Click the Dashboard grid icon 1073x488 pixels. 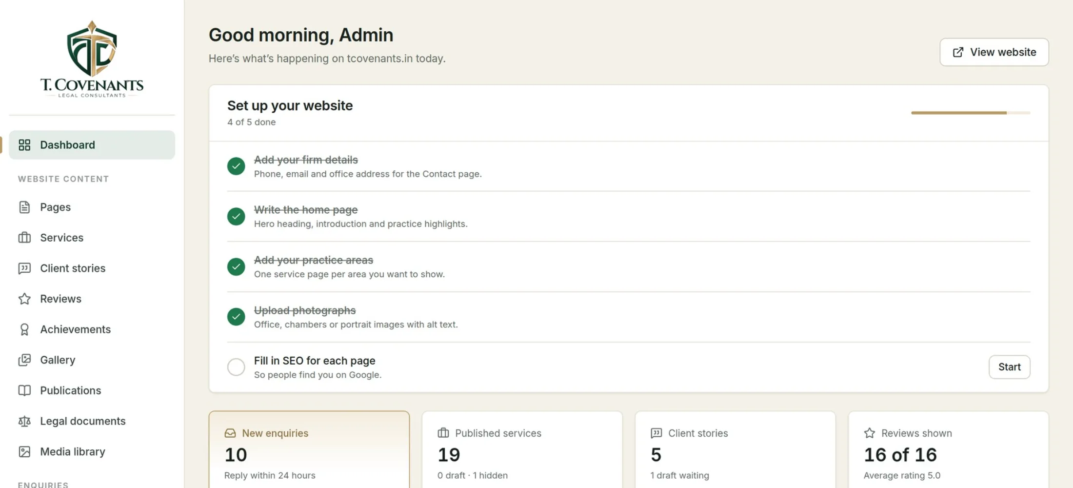pyautogui.click(x=24, y=145)
